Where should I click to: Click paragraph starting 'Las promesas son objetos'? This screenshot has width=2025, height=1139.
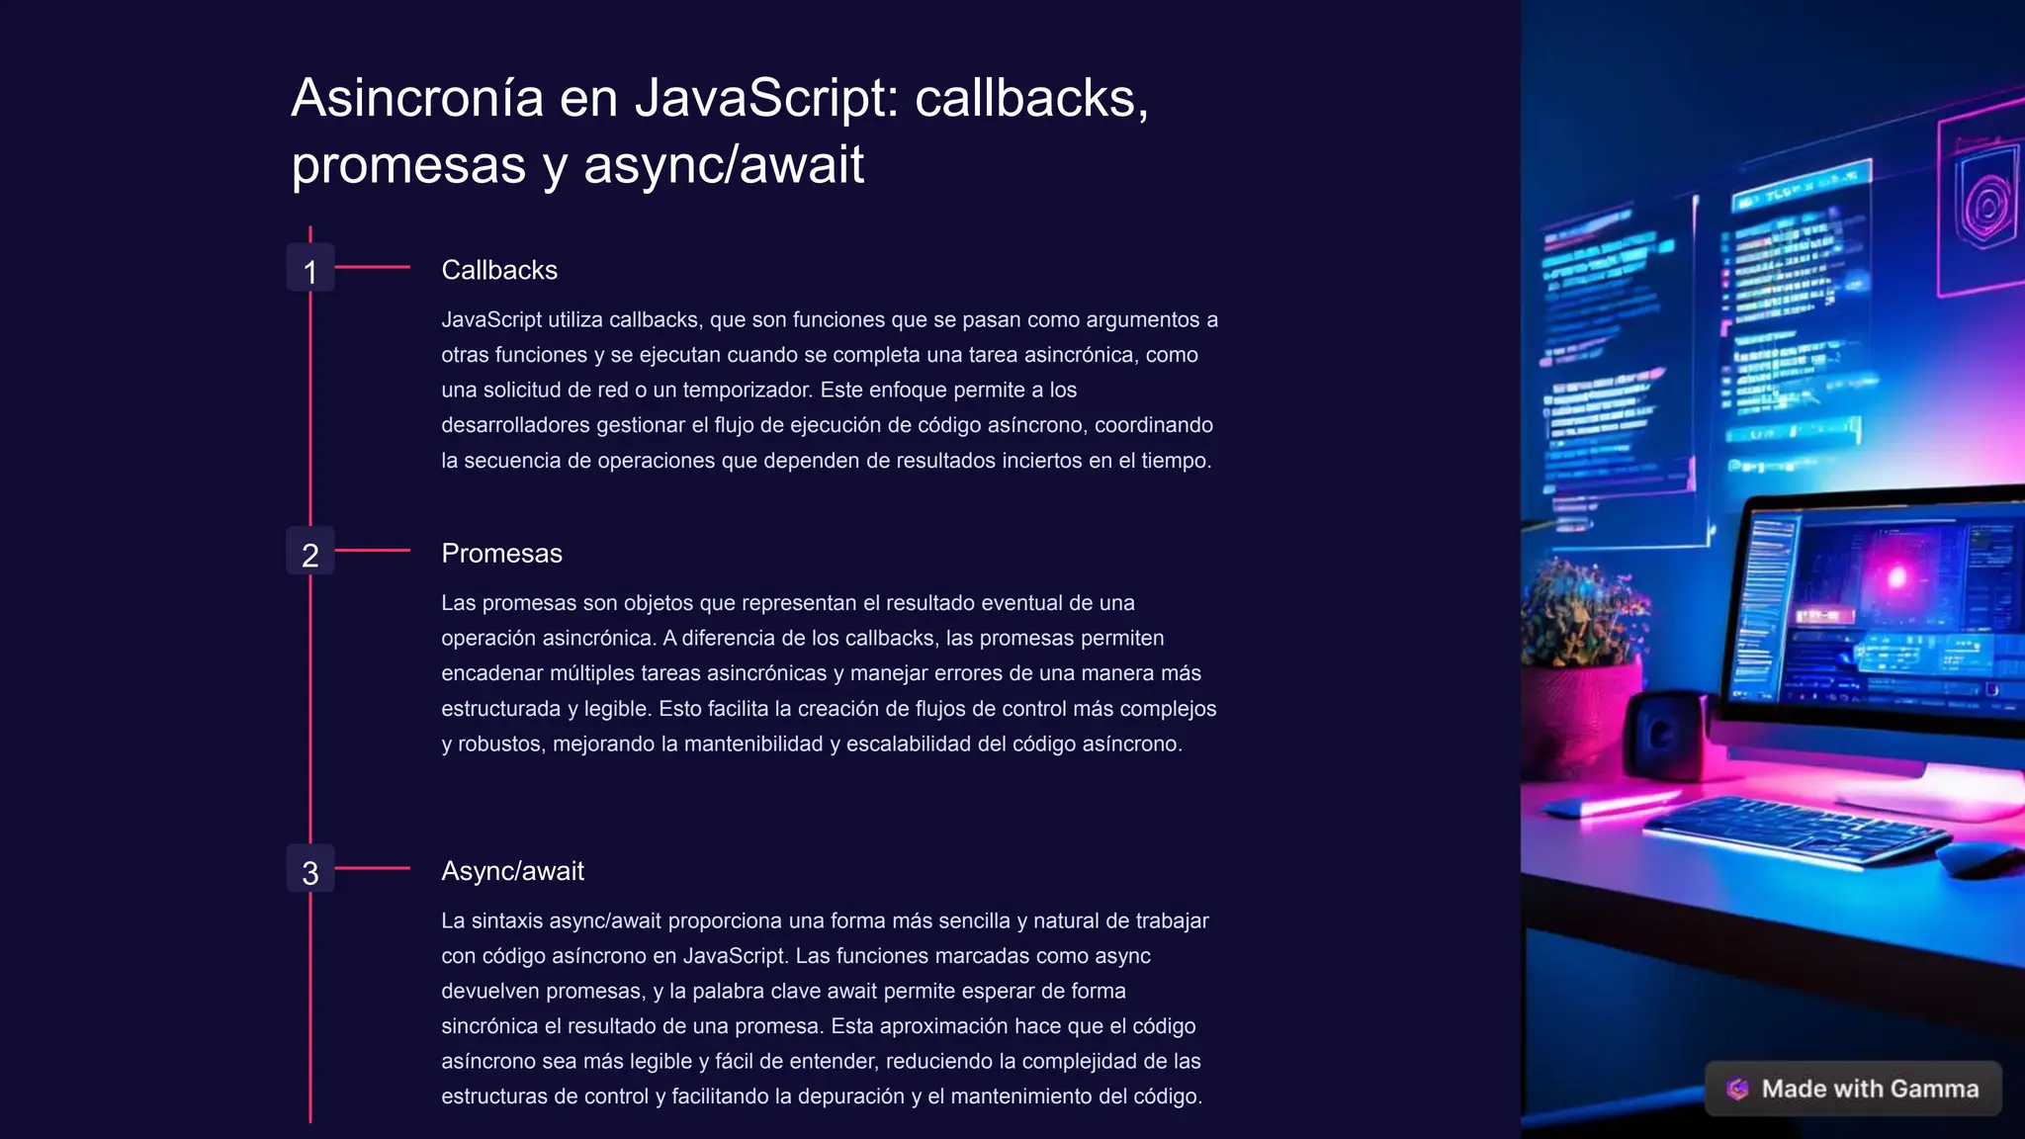(829, 673)
